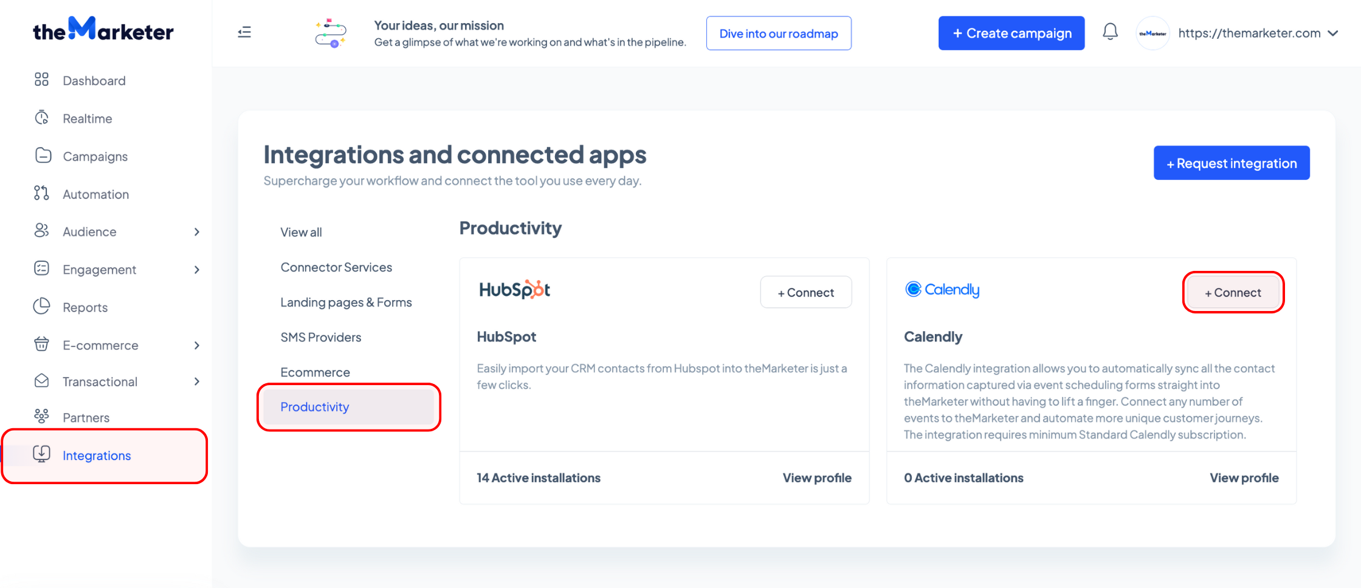The image size is (1361, 588).
Task: Click the Campaigns folder icon
Action: (43, 156)
